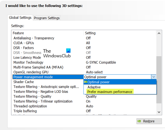Select the Triple buffering feature row
165x130 pixels.
25,111
